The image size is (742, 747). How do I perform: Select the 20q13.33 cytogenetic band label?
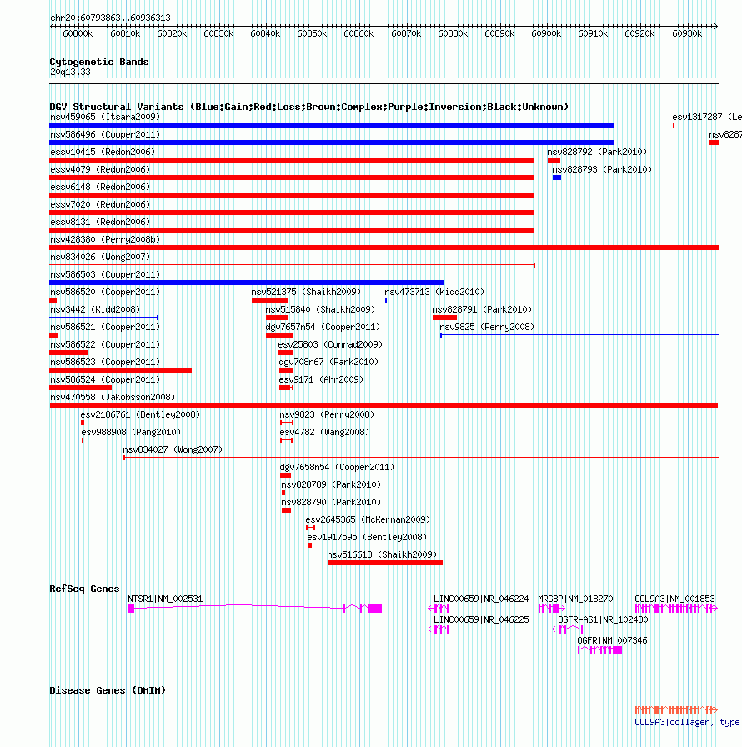[70, 72]
